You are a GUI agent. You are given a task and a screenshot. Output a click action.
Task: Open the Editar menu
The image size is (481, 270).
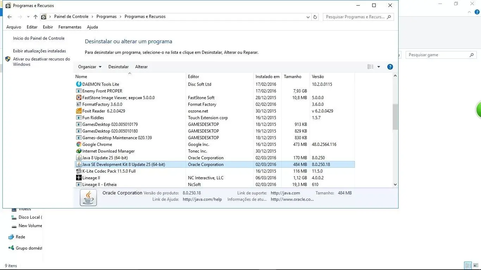tap(32, 27)
